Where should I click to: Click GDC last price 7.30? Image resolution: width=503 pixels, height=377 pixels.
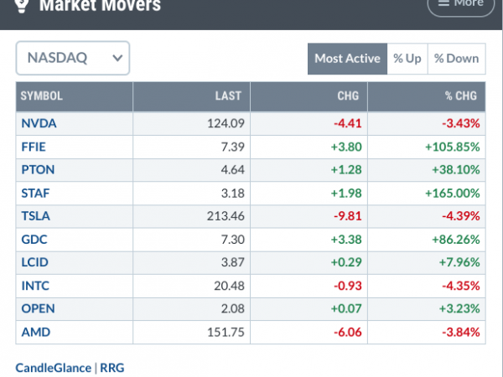click(233, 240)
